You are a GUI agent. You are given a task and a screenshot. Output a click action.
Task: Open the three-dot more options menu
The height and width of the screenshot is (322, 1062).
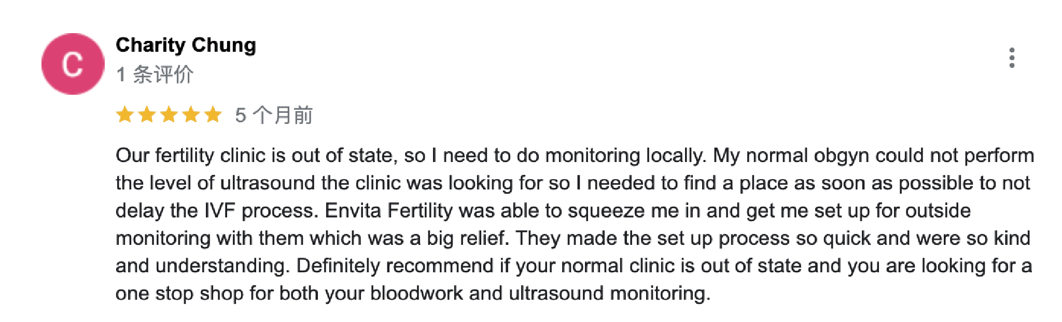click(1012, 58)
